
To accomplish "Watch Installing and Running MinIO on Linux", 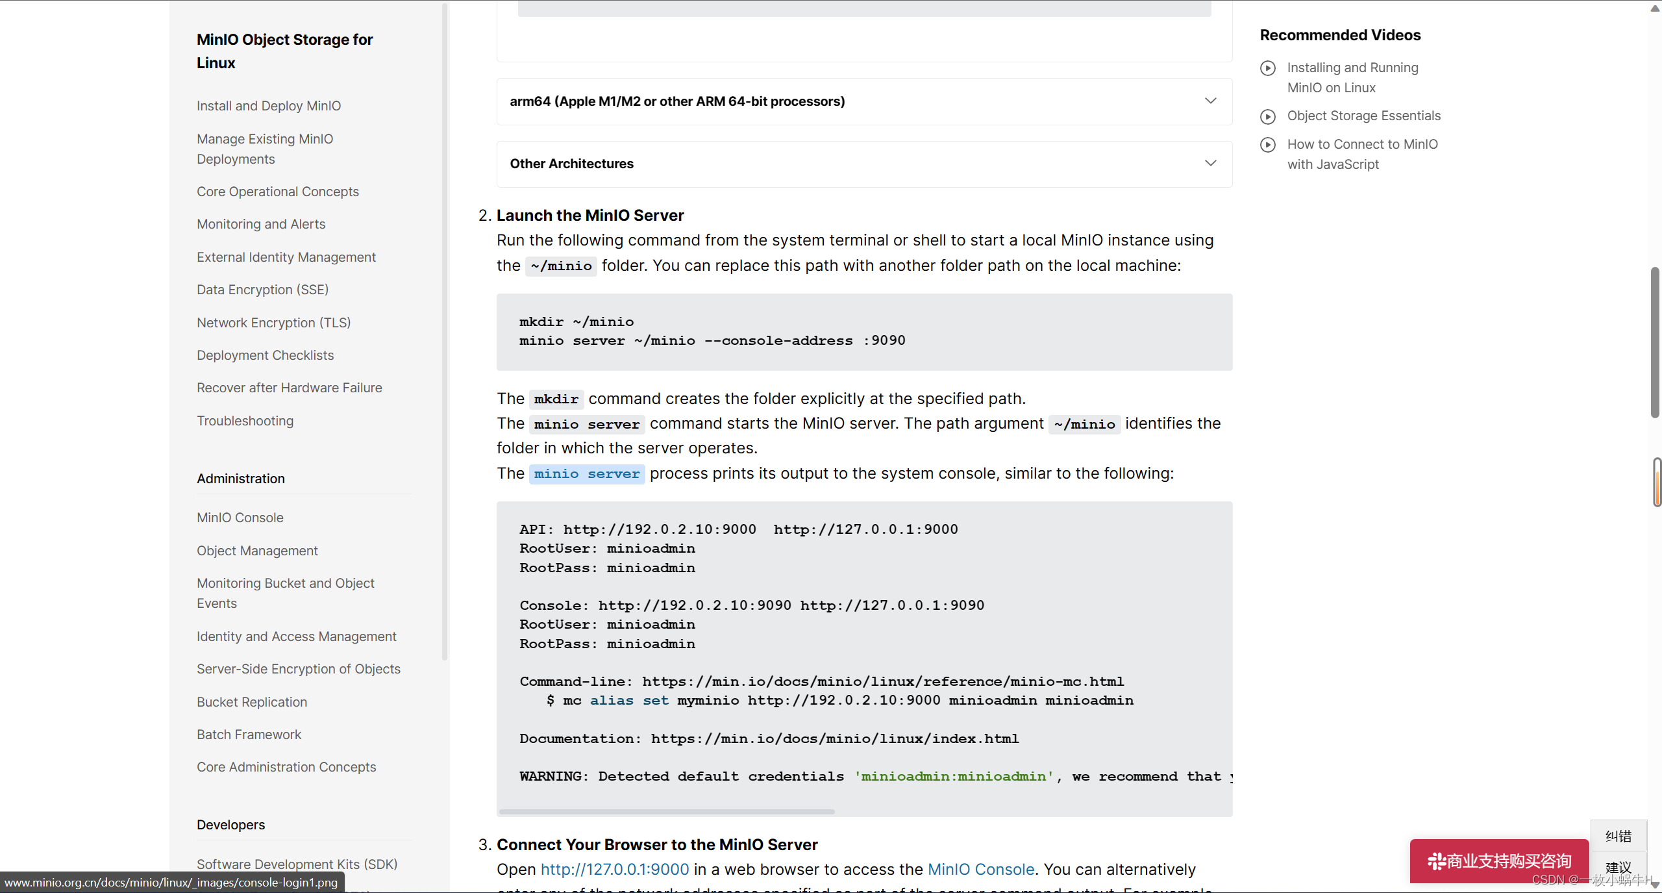I will 1353,77.
